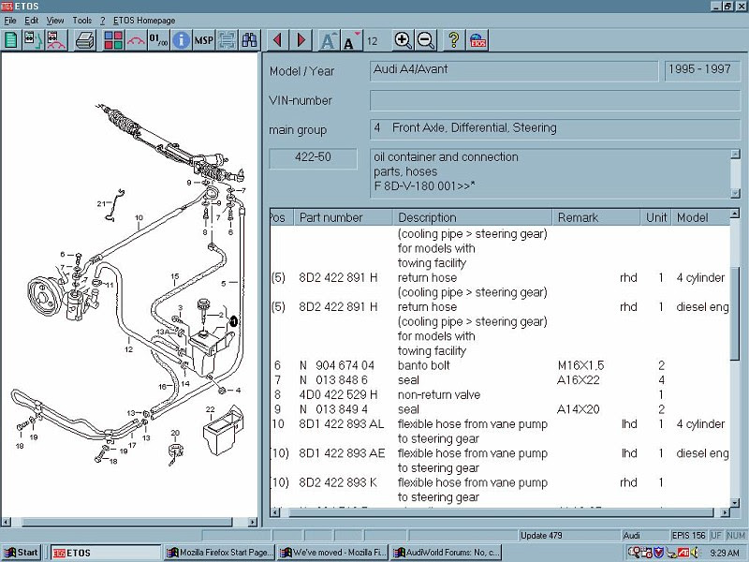Screen dimensions: 749x562
Task: Click the Windows Start button
Action: pyautogui.click(x=21, y=553)
